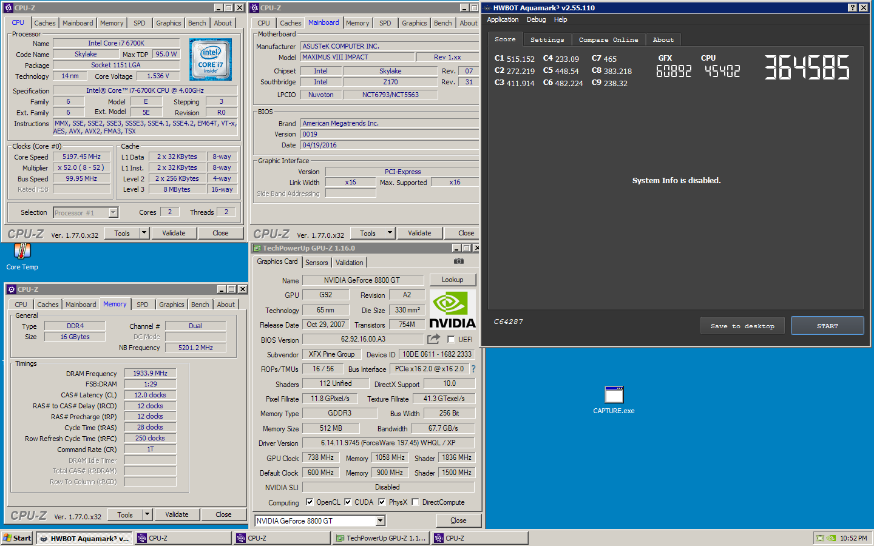Image resolution: width=874 pixels, height=546 pixels.
Task: Click the Save to desktop button
Action: click(x=742, y=326)
